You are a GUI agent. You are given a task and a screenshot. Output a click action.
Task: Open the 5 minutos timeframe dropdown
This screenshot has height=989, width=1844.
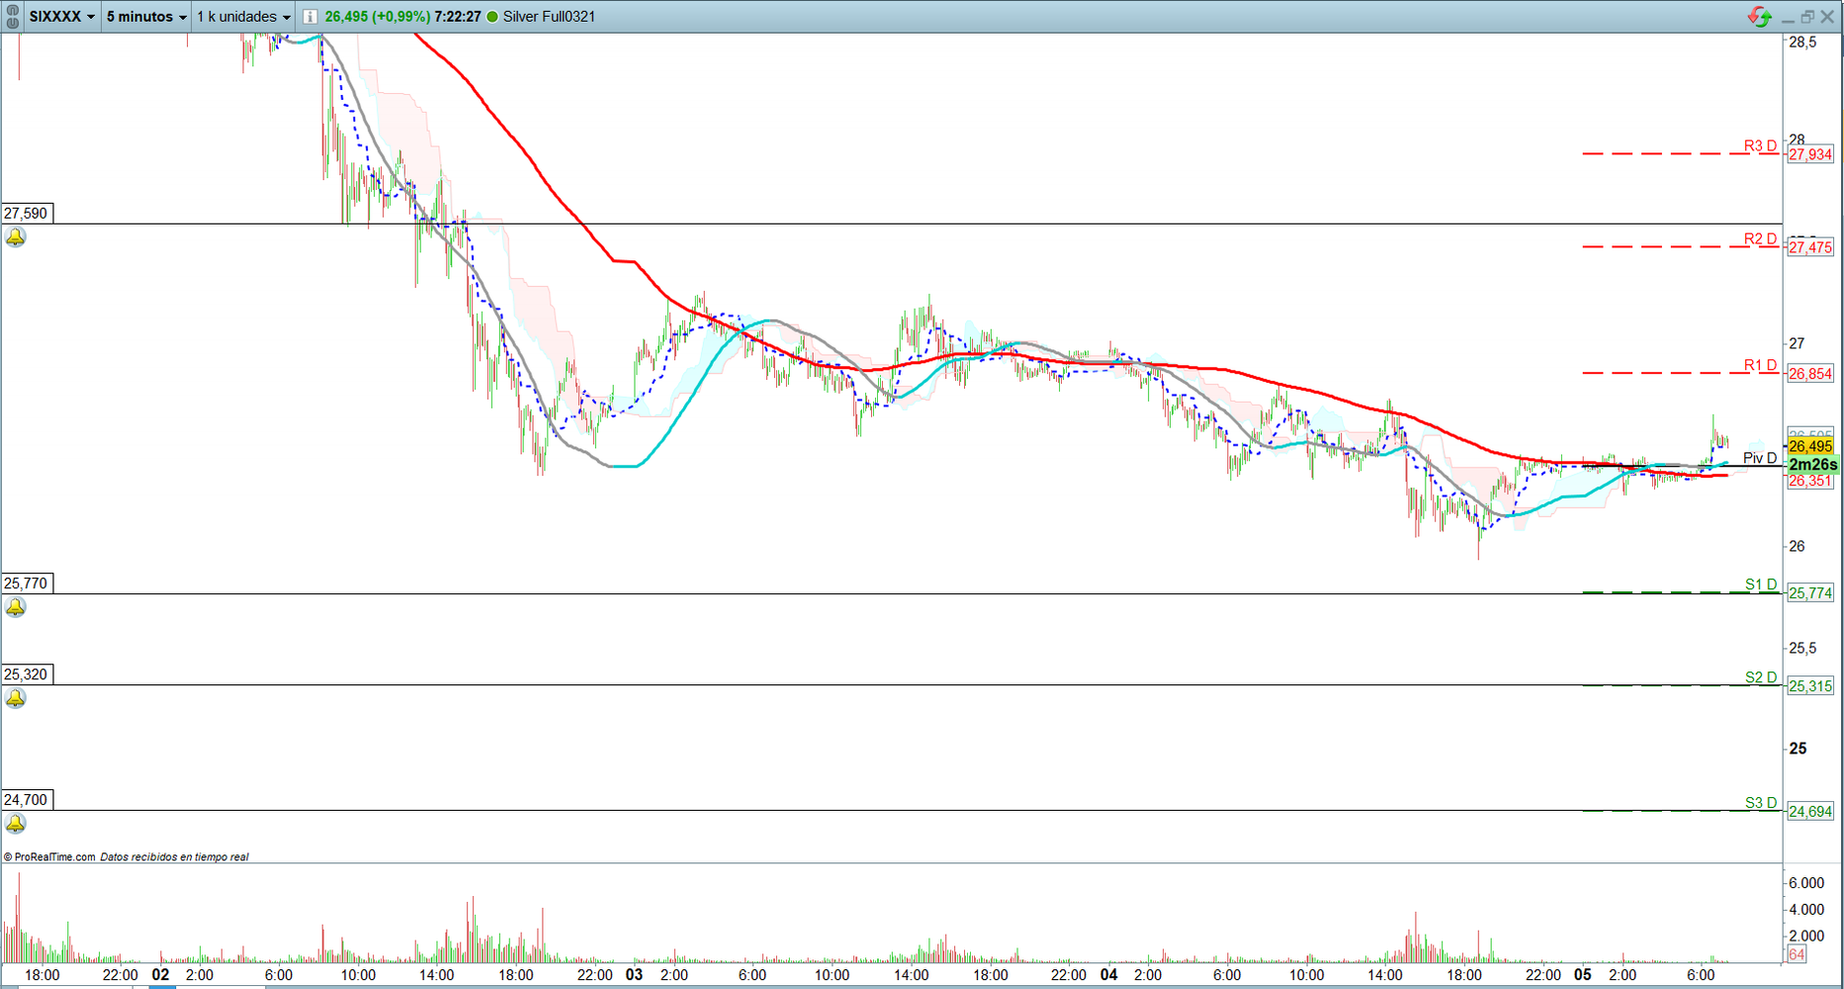click(x=146, y=17)
